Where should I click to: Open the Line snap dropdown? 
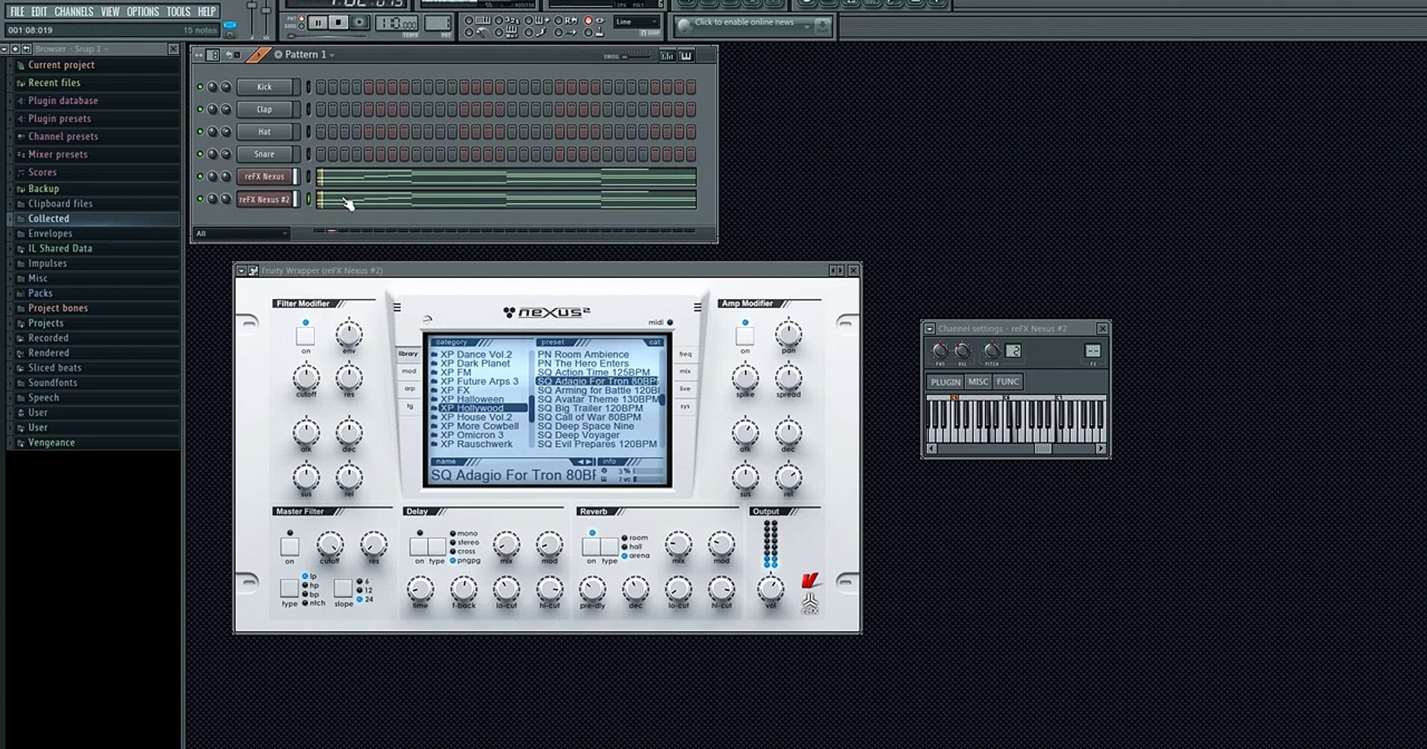637,22
